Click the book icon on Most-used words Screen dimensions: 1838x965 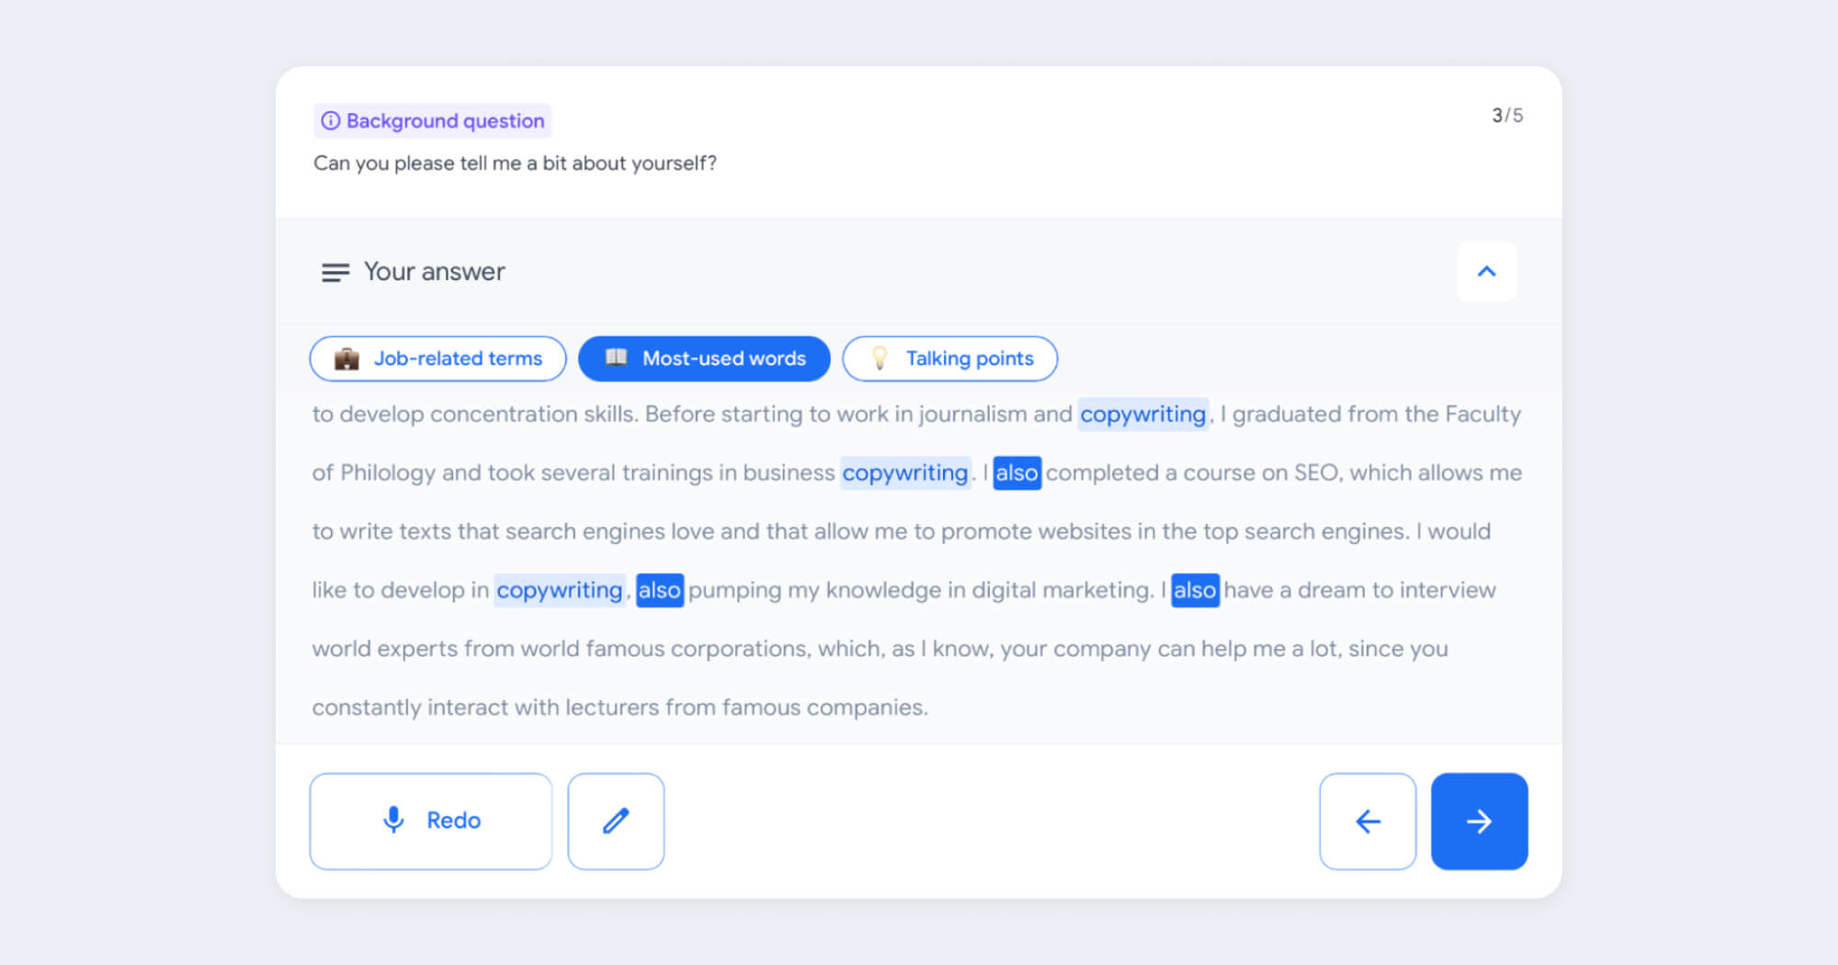617,358
